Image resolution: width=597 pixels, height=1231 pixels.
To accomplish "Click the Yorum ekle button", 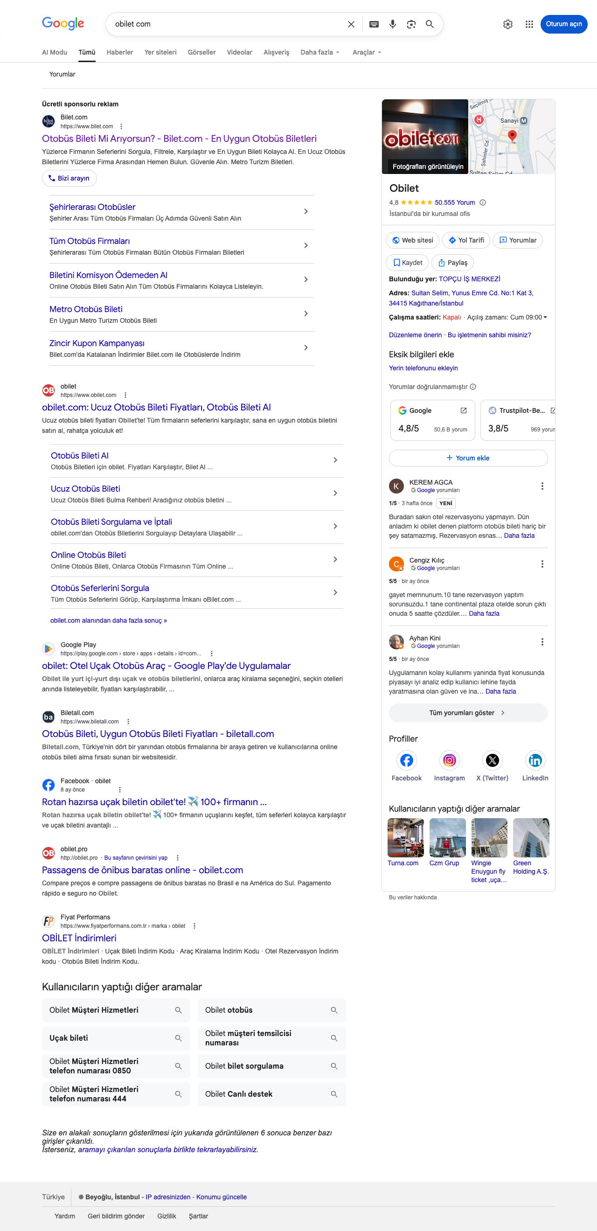I will tap(468, 458).
